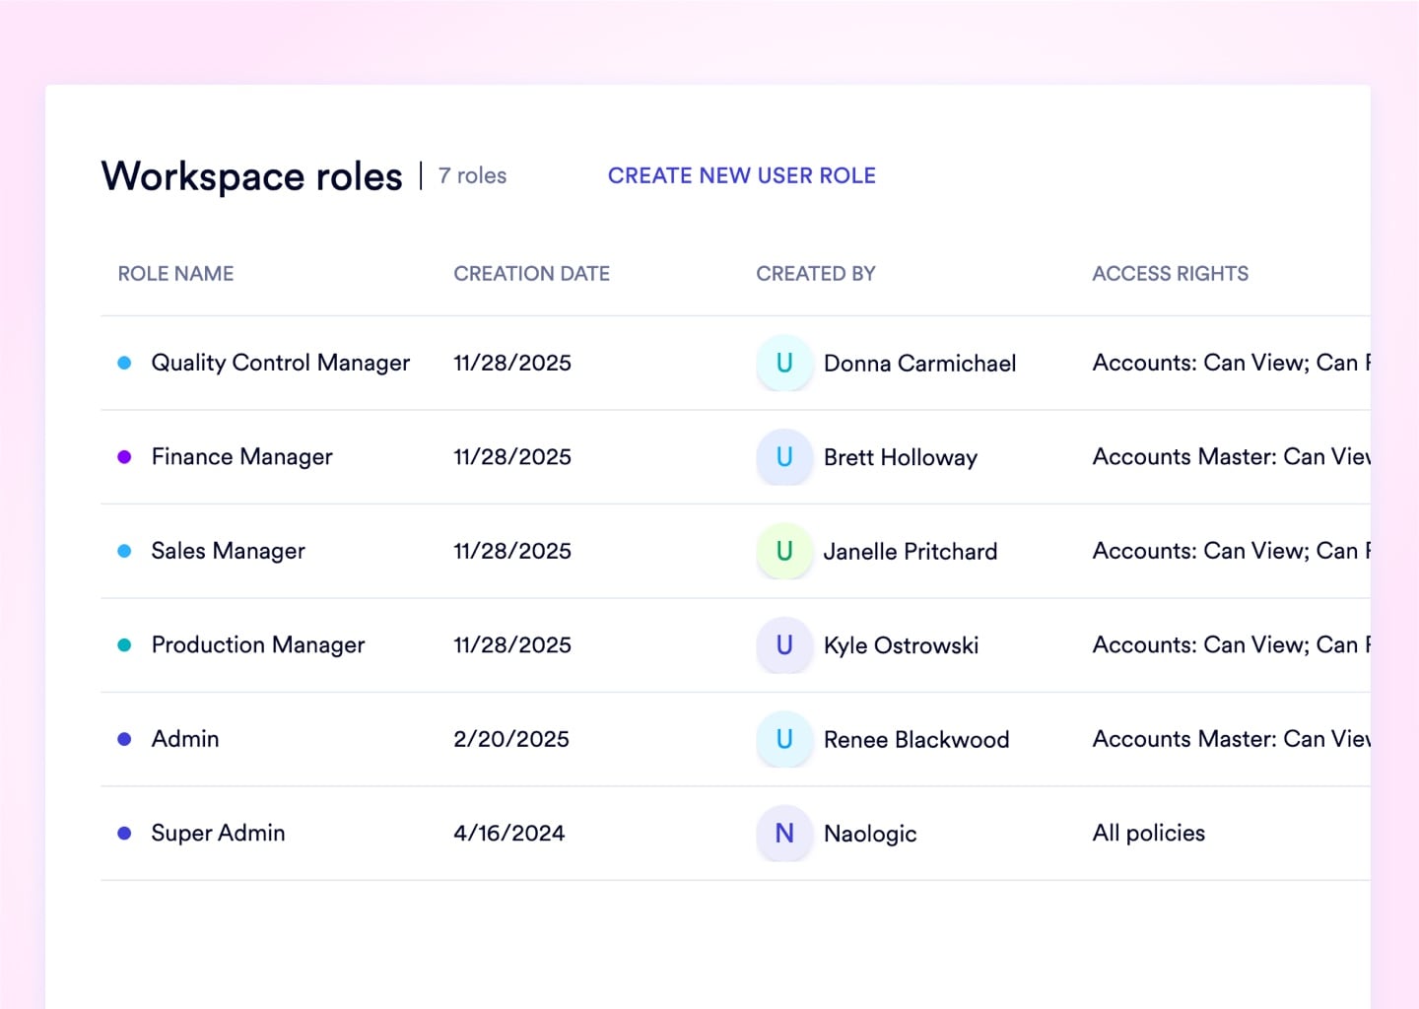Click the Created By column header
The height and width of the screenshot is (1009, 1419).
(815, 274)
